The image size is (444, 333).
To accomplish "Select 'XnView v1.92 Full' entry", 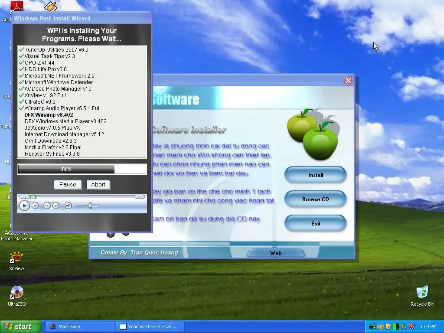I will (x=45, y=95).
